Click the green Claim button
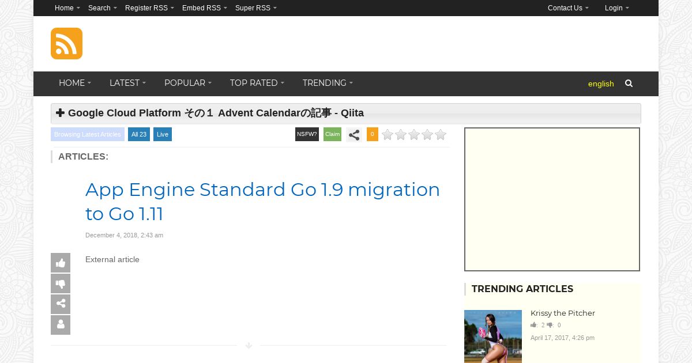 coord(332,134)
